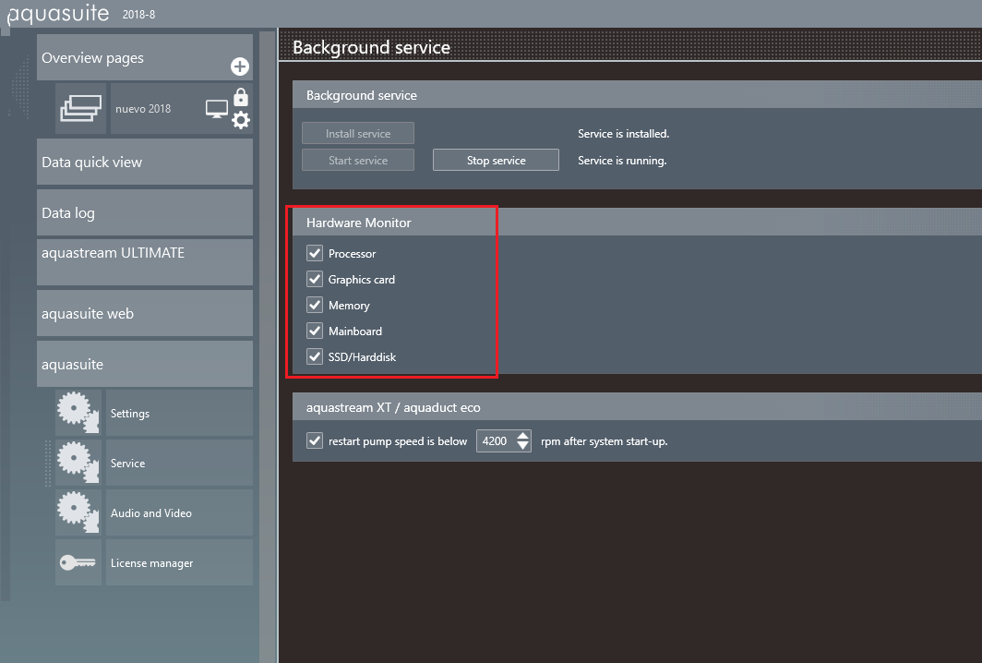
Task: Expand the aquasuite web section
Action: click(145, 314)
